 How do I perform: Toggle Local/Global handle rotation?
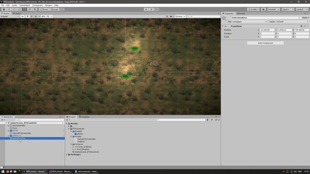(x=54, y=9)
